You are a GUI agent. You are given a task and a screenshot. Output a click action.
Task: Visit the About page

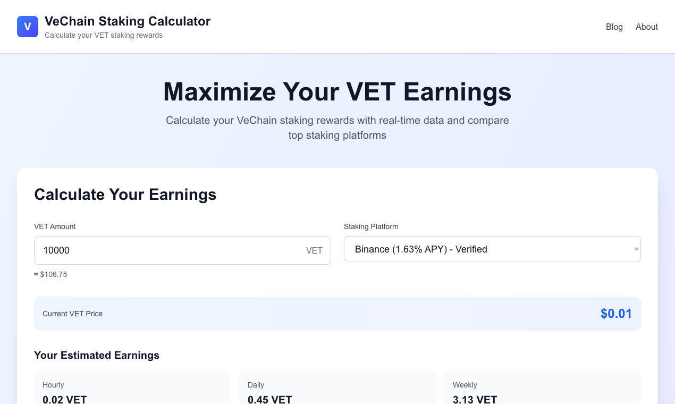click(646, 27)
